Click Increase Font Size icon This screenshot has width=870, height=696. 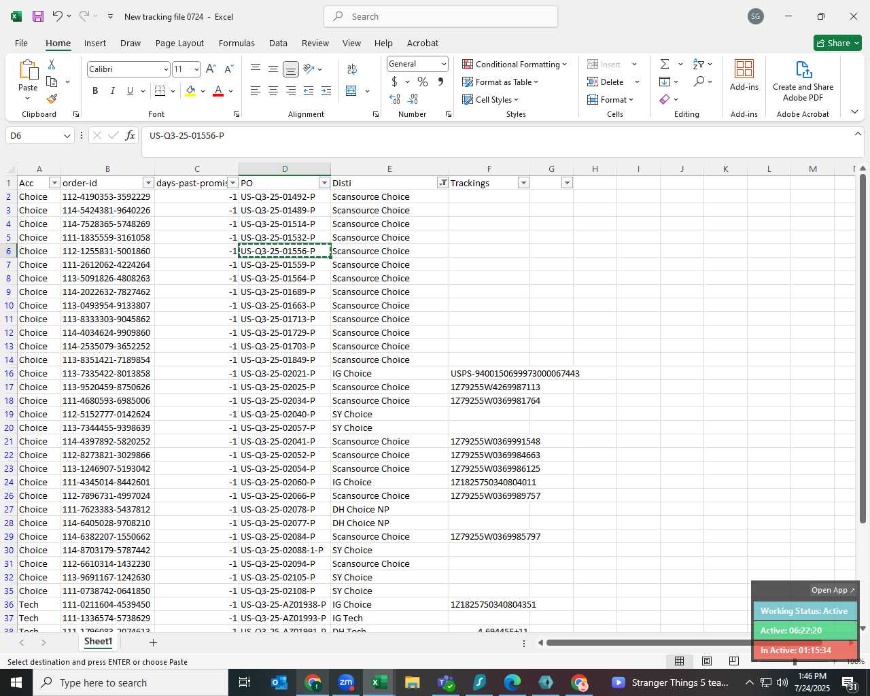(x=211, y=69)
